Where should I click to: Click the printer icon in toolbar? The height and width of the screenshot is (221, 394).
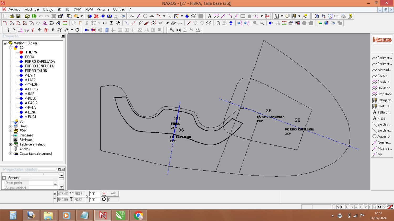[x=343, y=16]
